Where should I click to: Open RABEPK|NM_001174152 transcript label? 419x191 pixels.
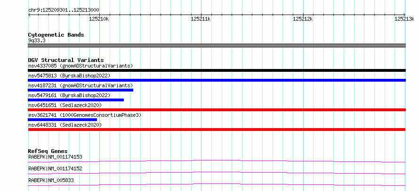[55, 168]
